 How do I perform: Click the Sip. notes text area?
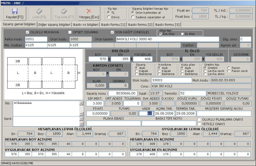(x=46, y=108)
